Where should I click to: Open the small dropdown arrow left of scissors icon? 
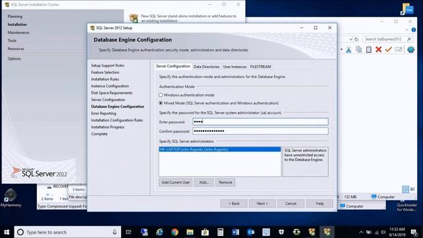pyautogui.click(x=342, y=50)
